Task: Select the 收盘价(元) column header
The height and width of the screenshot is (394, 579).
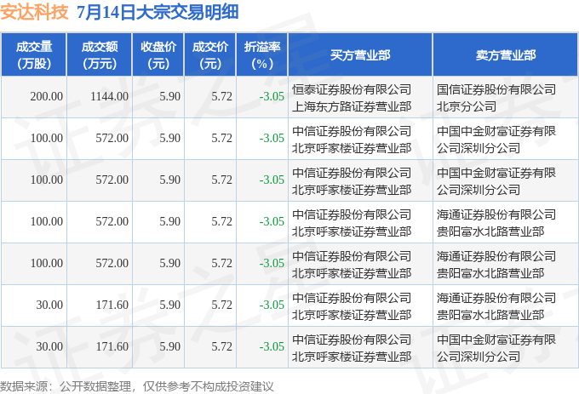Action: 158,55
